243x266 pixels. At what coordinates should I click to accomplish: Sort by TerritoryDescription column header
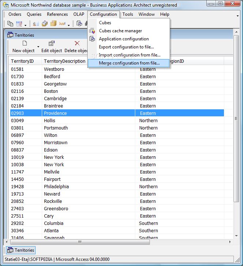coord(65,61)
